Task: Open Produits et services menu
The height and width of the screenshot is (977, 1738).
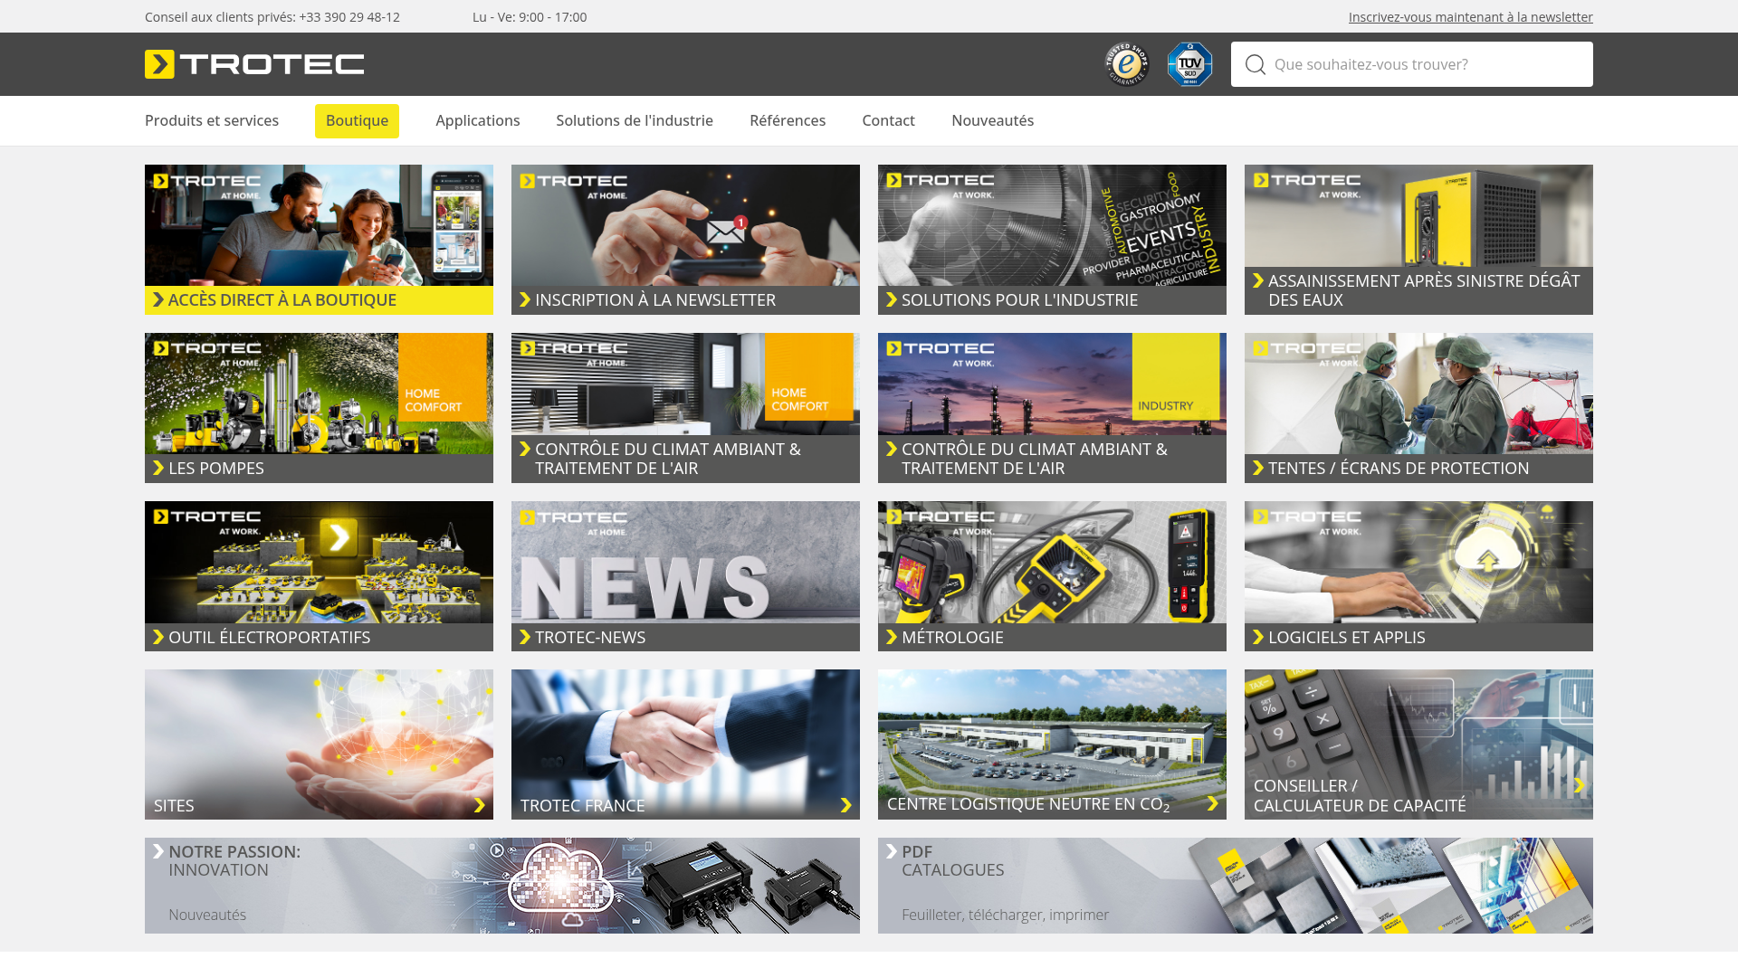Action: click(212, 120)
